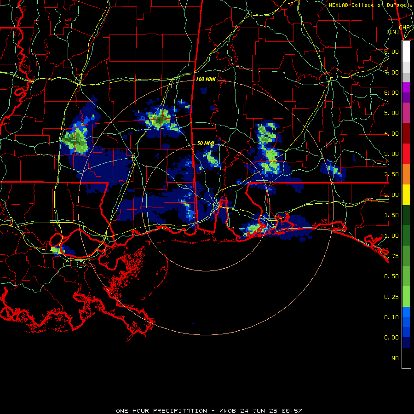Click the 8.00 legend value
414x414 pixels.
(x=391, y=52)
